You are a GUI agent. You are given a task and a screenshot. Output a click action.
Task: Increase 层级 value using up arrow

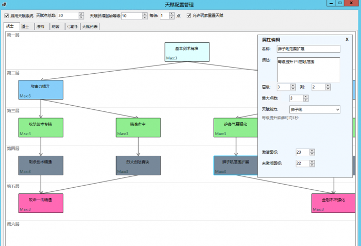(293, 86)
